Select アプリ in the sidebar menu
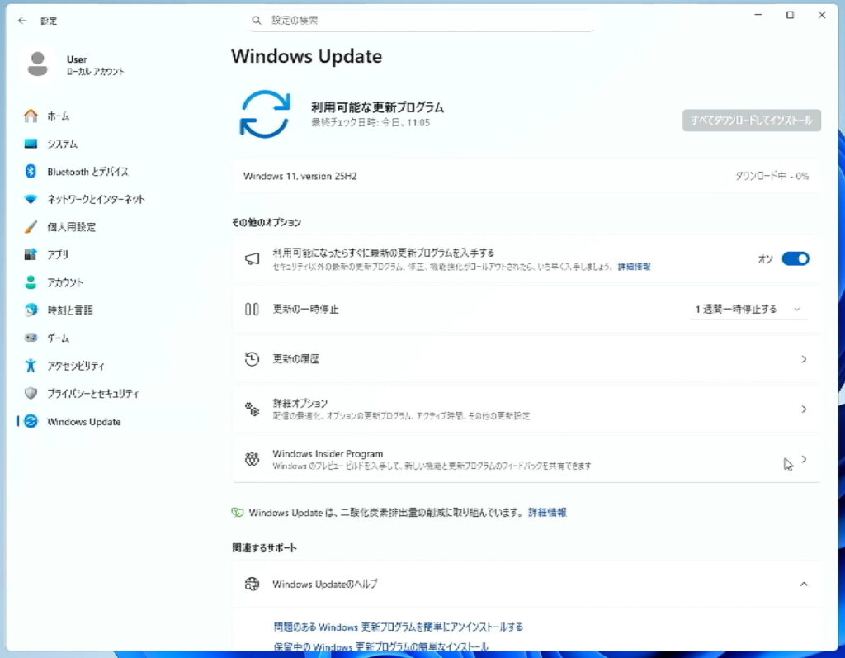Screen dimensions: 845x658 [58, 255]
